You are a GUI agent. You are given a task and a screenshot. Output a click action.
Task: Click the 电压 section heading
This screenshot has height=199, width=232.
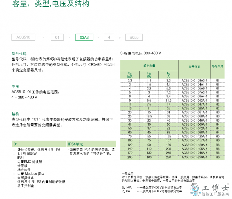[x=15, y=87]
